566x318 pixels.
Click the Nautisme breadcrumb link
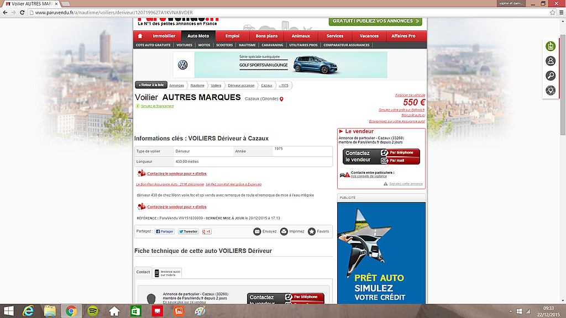[x=197, y=86]
